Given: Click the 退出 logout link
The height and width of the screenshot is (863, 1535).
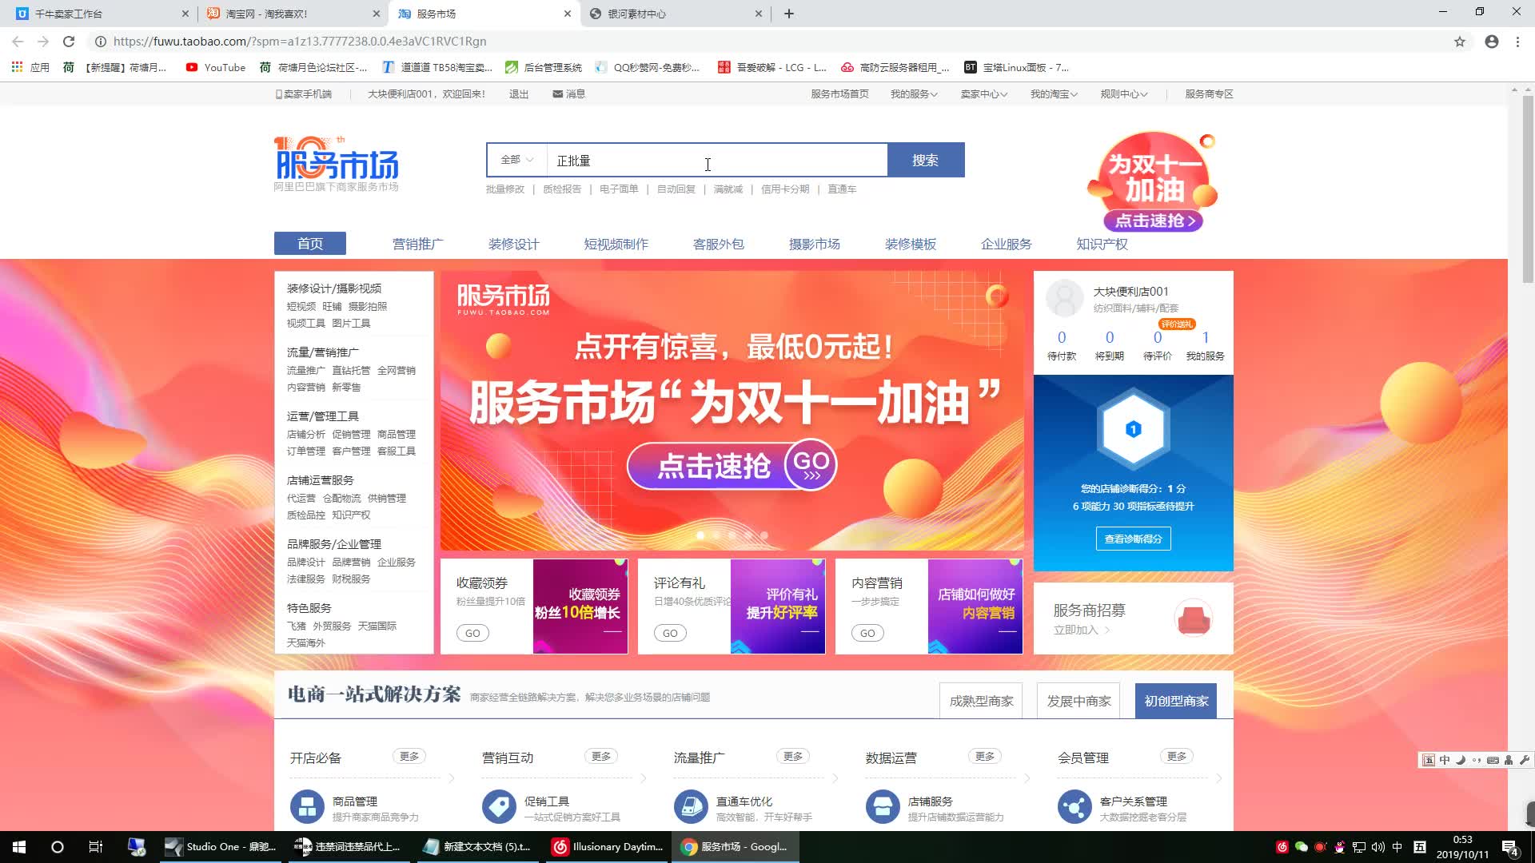Looking at the screenshot, I should pyautogui.click(x=519, y=93).
